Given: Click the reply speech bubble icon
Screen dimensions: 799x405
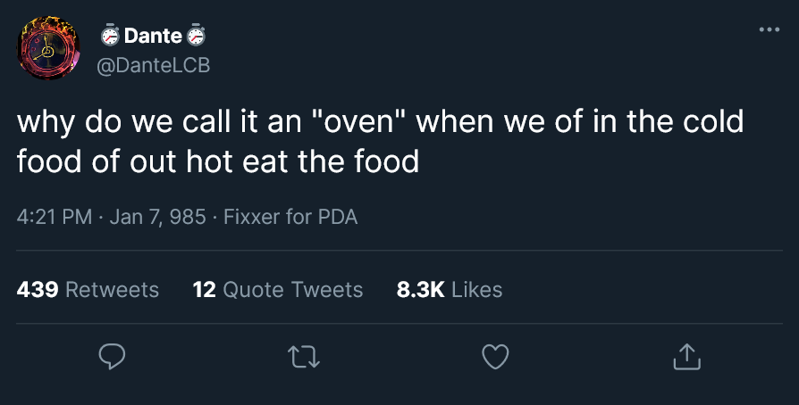Looking at the screenshot, I should coord(111,357).
